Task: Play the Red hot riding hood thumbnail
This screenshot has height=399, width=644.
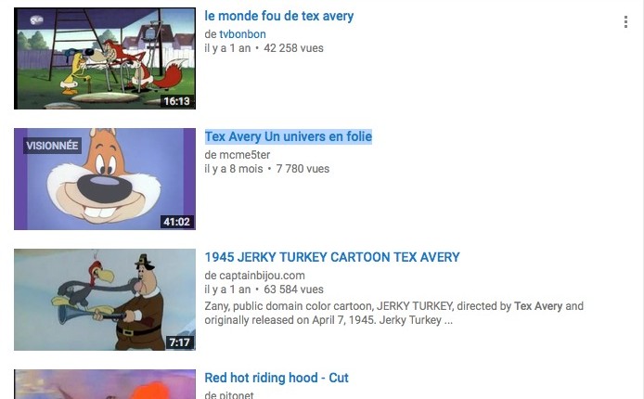Action: [x=105, y=384]
